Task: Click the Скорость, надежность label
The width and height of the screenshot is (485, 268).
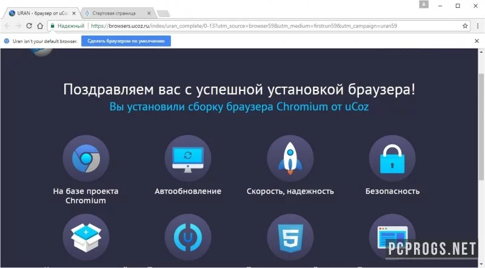Action: coord(290,192)
